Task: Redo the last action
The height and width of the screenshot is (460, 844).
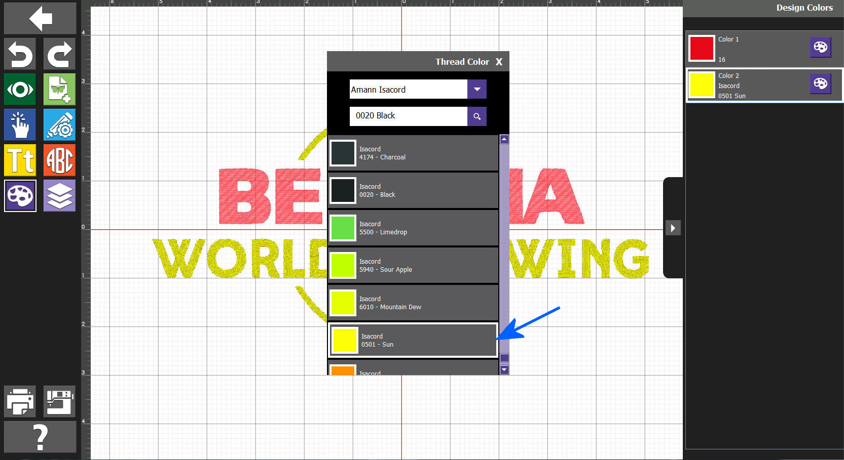Action: [x=59, y=54]
